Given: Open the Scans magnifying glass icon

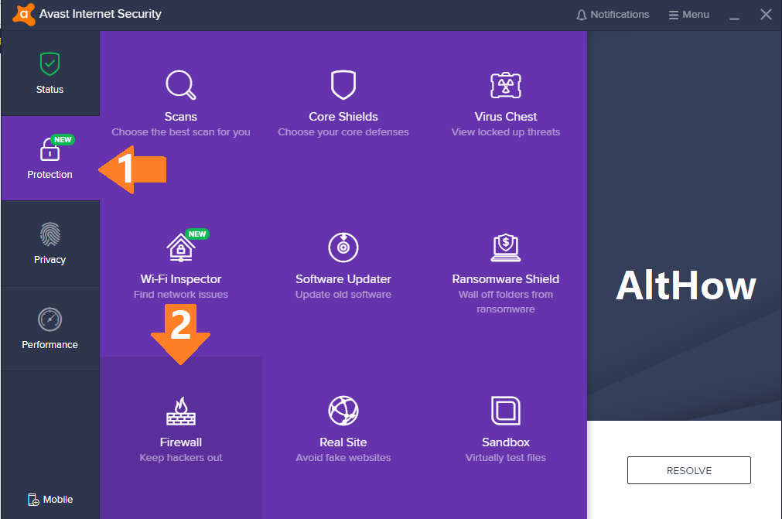Looking at the screenshot, I should click(180, 85).
